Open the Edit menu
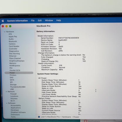Viewport: 122px width, 122px height. [x=40, y=21]
